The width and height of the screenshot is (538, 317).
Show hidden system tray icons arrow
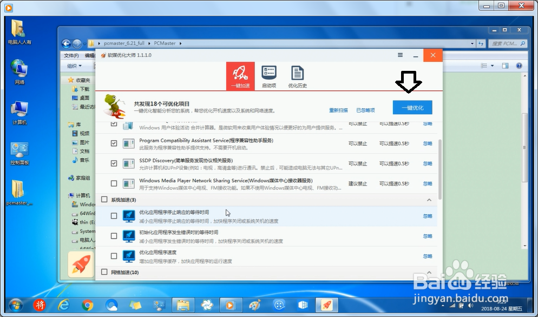pyautogui.click(x=443, y=306)
